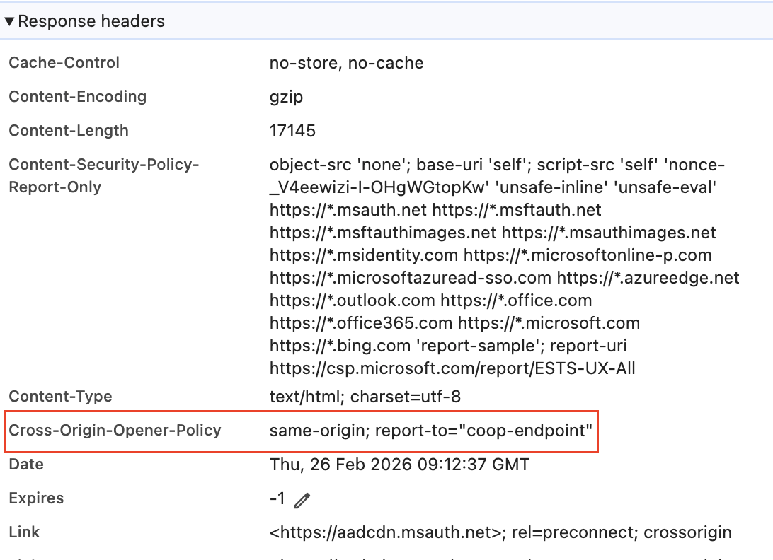Click the -1 Expires value
Viewport: 773px width, 560px height.
tap(277, 498)
